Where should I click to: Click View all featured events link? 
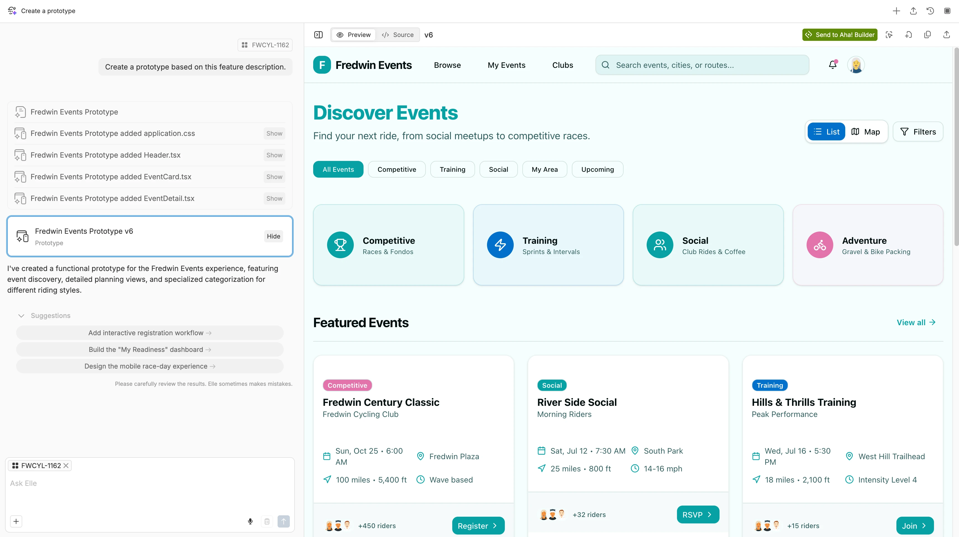[916, 322]
